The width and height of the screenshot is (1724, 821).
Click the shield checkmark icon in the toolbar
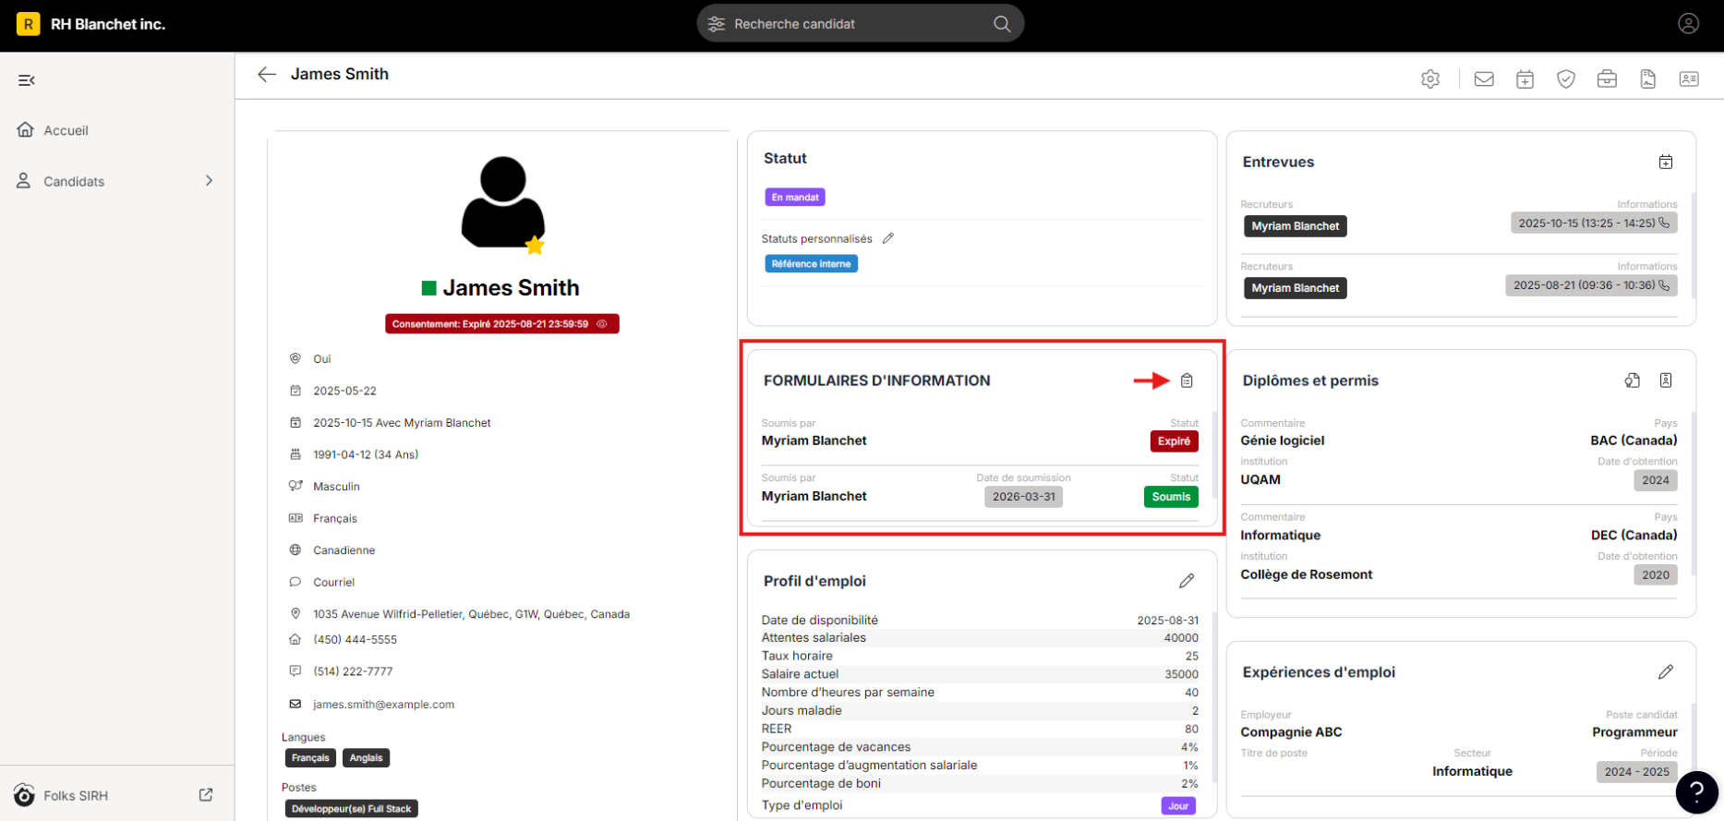[x=1566, y=79]
